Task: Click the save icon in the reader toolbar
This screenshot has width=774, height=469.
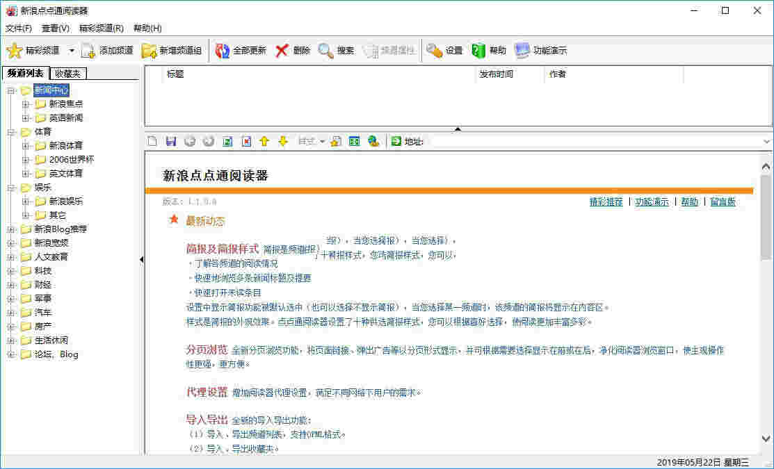Action: [x=171, y=141]
